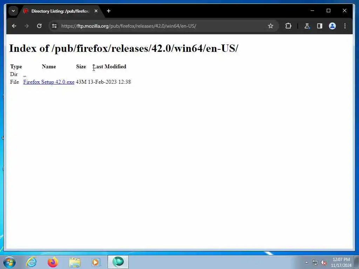The width and height of the screenshot is (359, 269).
Task: Click the address bar URL
Action: pyautogui.click(x=129, y=26)
